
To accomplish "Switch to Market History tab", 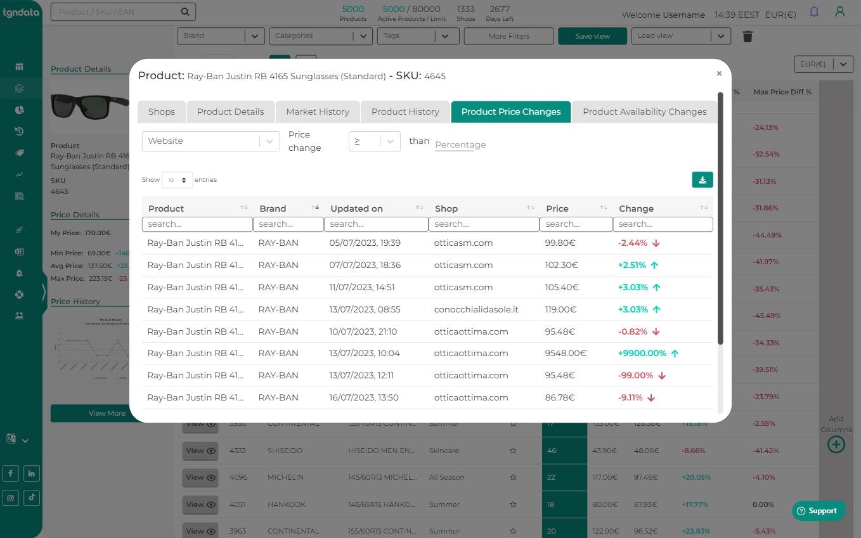I will tap(318, 112).
